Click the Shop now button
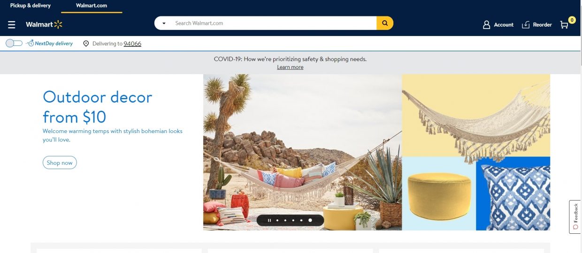This screenshot has height=253, width=582. point(60,163)
